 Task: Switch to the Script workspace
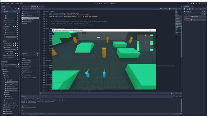coord(106,4)
